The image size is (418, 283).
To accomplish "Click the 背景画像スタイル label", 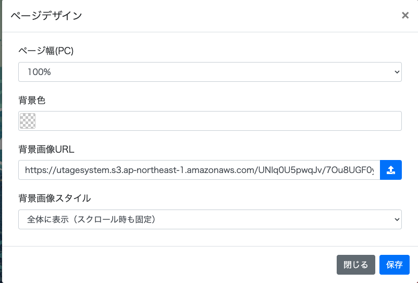I will tap(54, 198).
